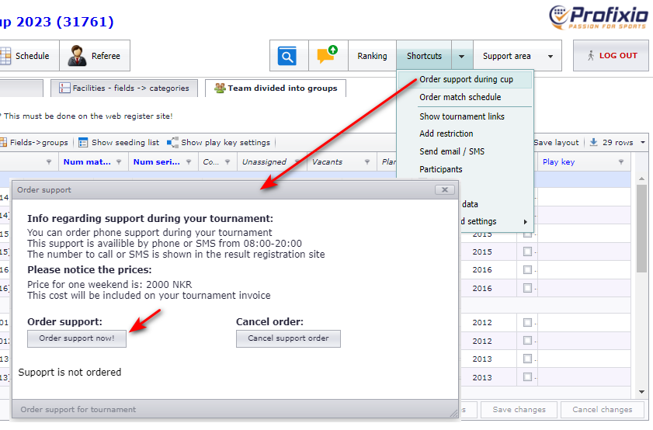The image size is (653, 430).
Task: Toggle checkbox in second 2016 row
Action: [527, 288]
